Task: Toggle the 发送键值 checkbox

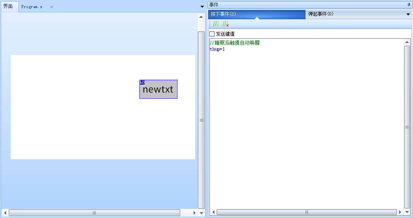Action: click(x=212, y=34)
